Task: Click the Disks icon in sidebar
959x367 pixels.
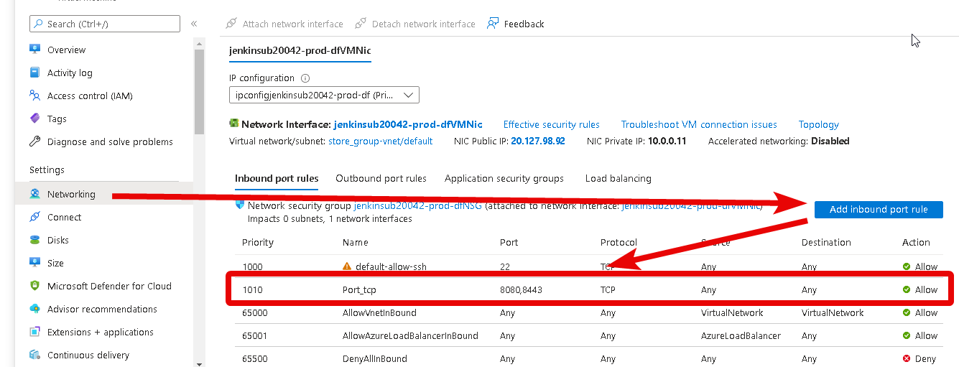Action: tap(34, 240)
